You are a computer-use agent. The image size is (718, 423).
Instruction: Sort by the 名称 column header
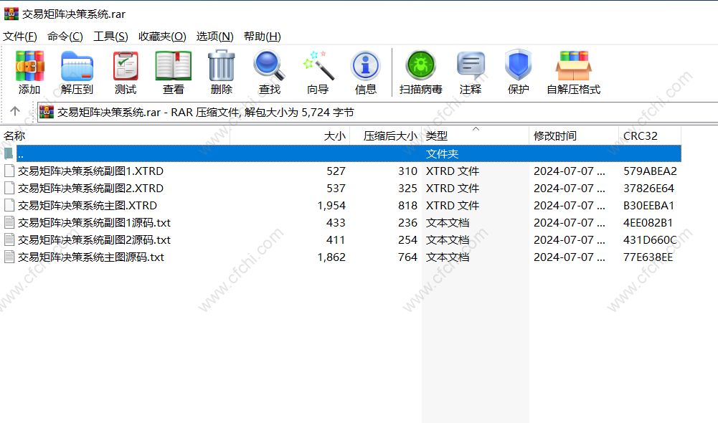tap(115, 136)
